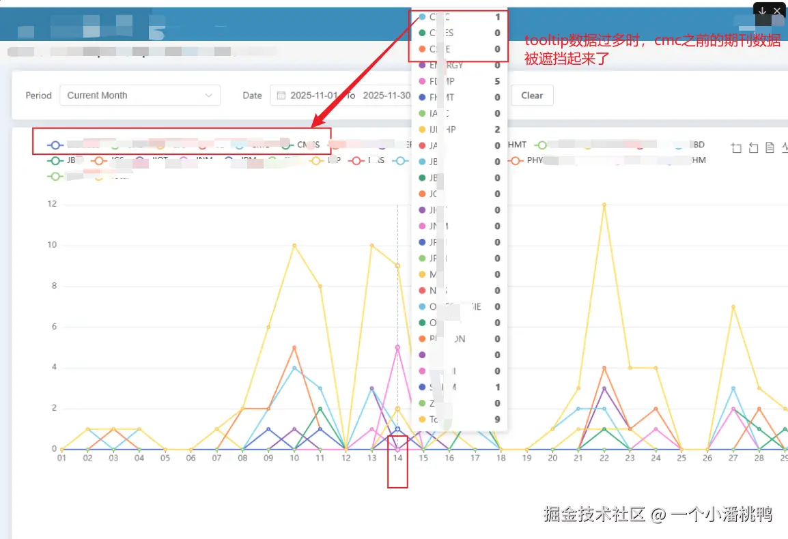The width and height of the screenshot is (788, 539).
Task: Toggle the light green legend on third row
Action: pyautogui.click(x=55, y=176)
